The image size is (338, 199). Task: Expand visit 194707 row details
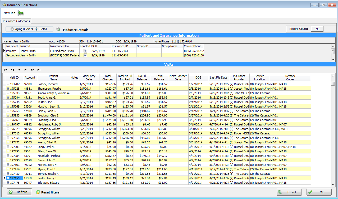[8, 84]
